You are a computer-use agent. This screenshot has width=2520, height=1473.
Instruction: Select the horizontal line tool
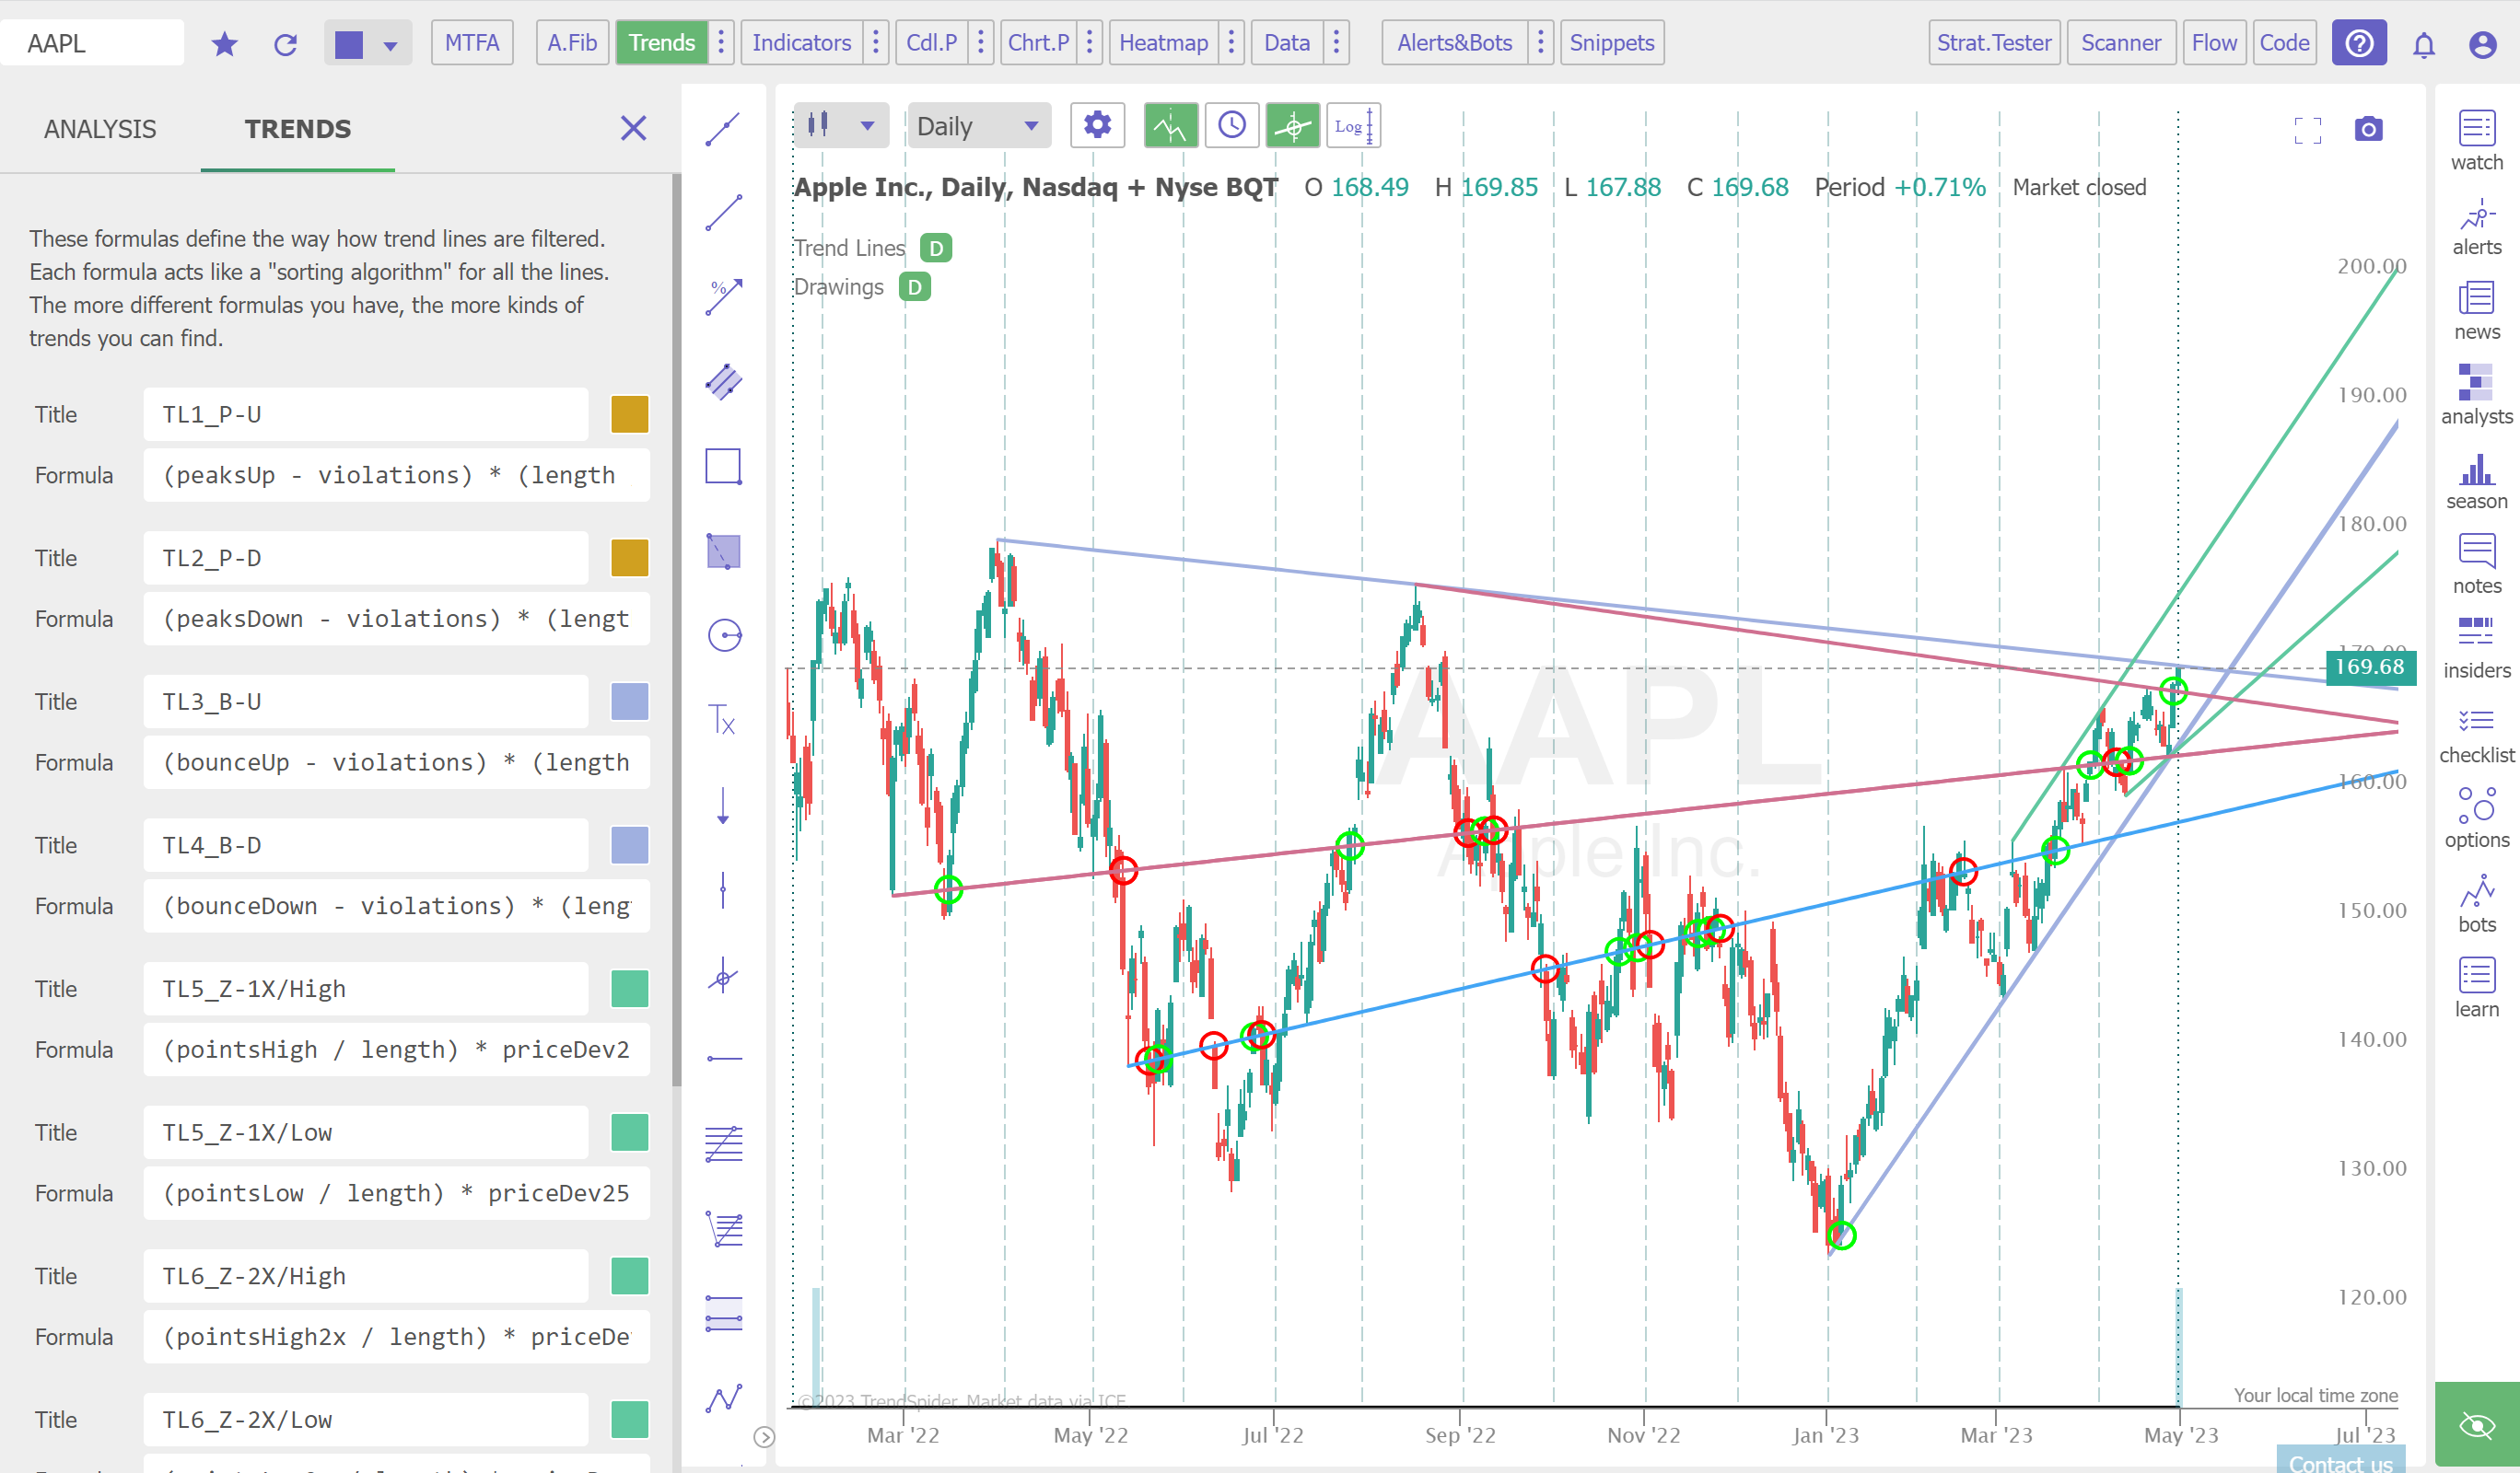(723, 1059)
